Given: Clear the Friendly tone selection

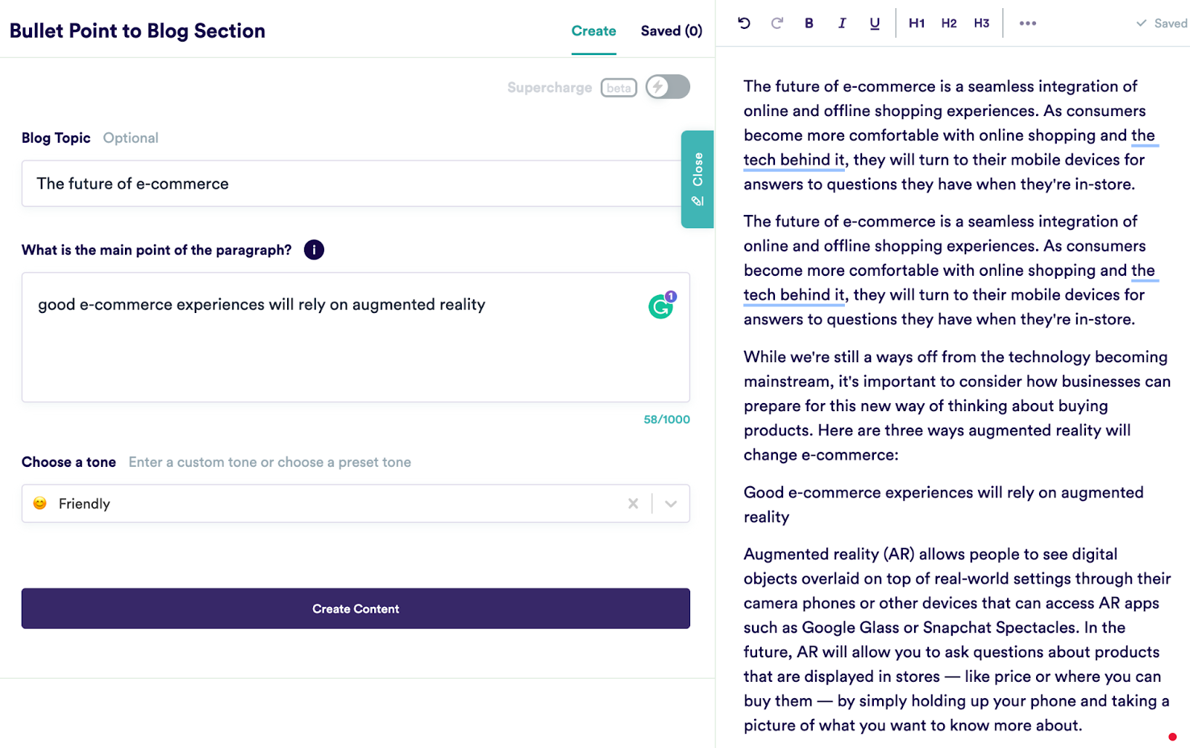Looking at the screenshot, I should click(633, 503).
